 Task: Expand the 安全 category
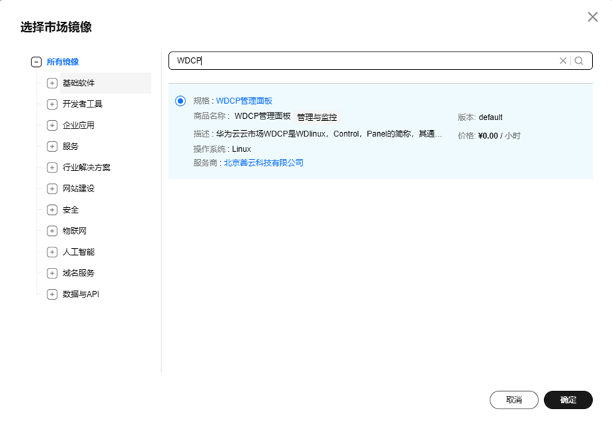click(x=52, y=210)
